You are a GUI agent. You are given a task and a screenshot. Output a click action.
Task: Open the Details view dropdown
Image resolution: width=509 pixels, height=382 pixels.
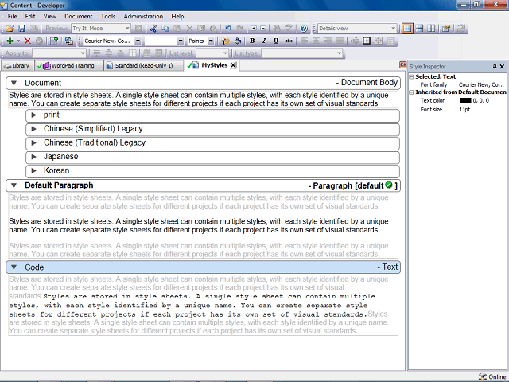click(393, 29)
